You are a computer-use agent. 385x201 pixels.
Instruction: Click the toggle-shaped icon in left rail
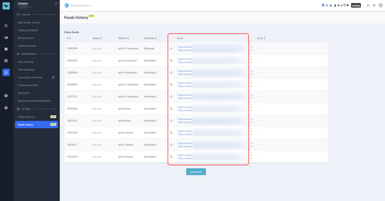(6, 38)
